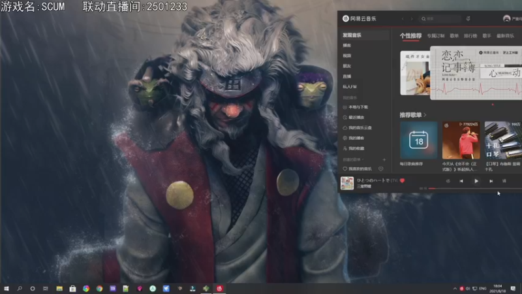Seek on the playback progress bar
Screen dimensions: 522x294
pos(475,188)
